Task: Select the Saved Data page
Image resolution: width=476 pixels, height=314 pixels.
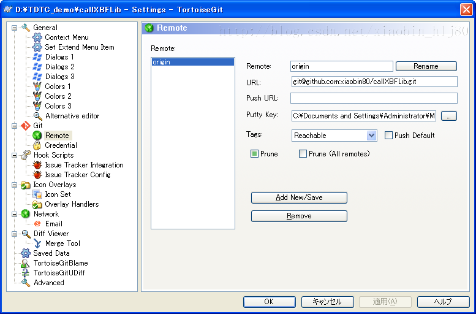Action: tap(51, 253)
